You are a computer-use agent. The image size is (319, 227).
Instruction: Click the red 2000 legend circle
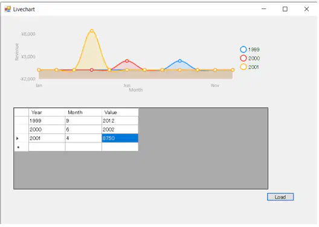[x=243, y=58]
